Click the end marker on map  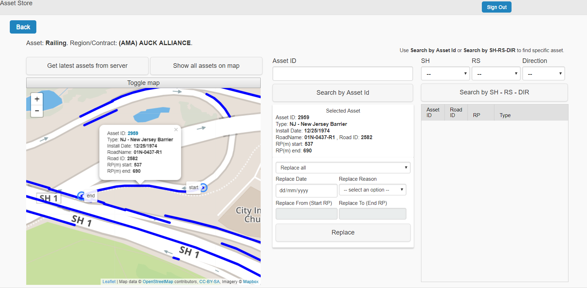click(81, 195)
